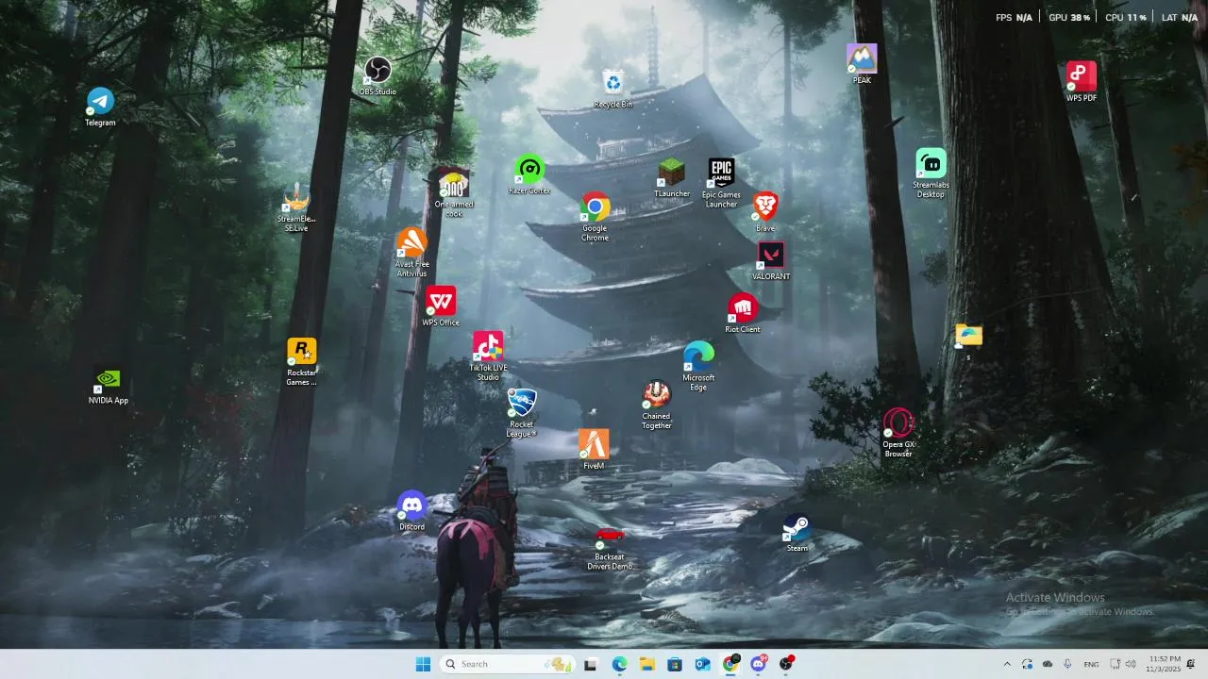Open the Riot Client shortcut
Viewport: 1208px width, 679px height.
[743, 313]
